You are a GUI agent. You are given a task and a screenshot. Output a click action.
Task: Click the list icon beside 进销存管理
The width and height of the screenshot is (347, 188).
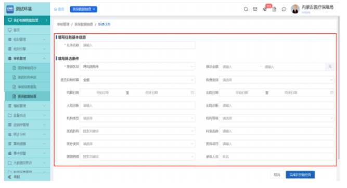[10, 125]
